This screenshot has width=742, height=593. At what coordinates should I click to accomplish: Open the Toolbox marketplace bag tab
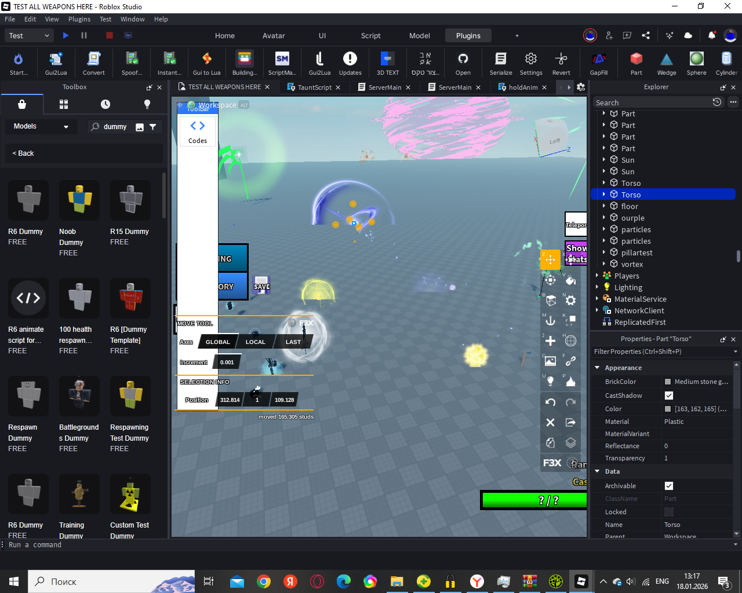[x=22, y=104]
